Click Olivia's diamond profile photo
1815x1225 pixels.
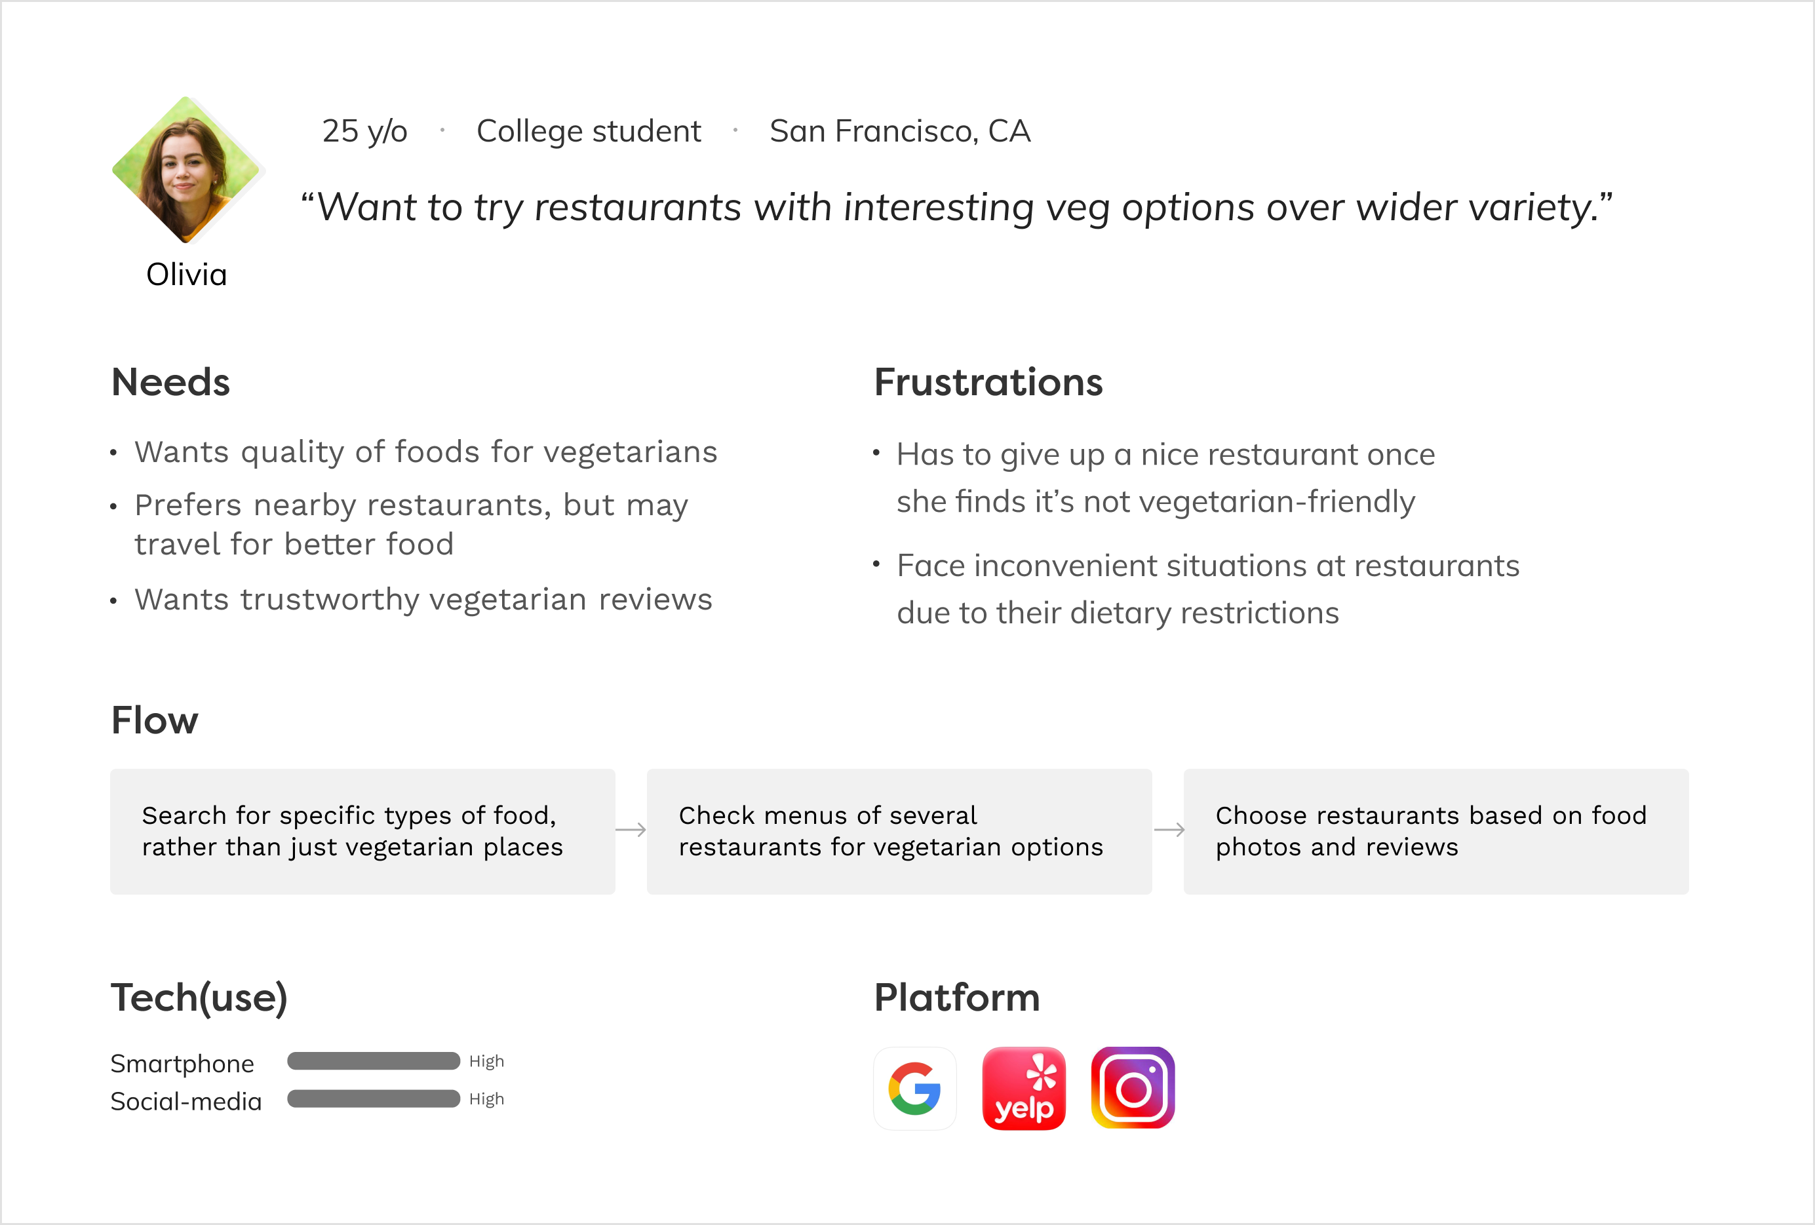click(x=186, y=169)
